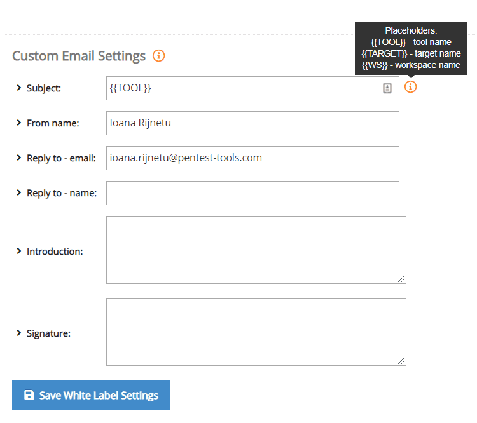Click the placeholders info icon next to Subject
The height and width of the screenshot is (423, 477).
click(411, 87)
